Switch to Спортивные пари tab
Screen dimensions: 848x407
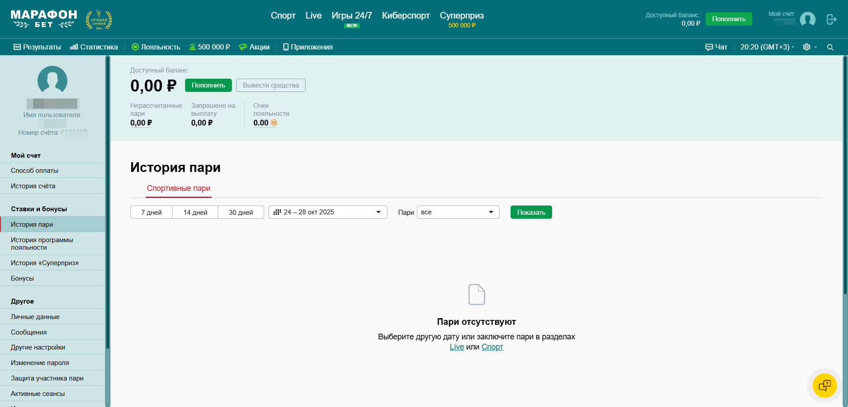[178, 188]
